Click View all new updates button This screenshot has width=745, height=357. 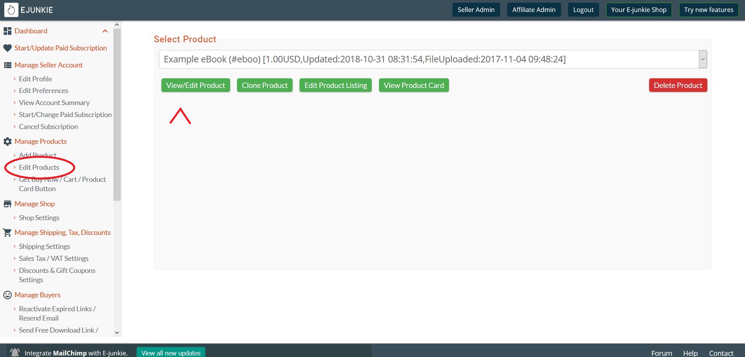[x=171, y=353]
